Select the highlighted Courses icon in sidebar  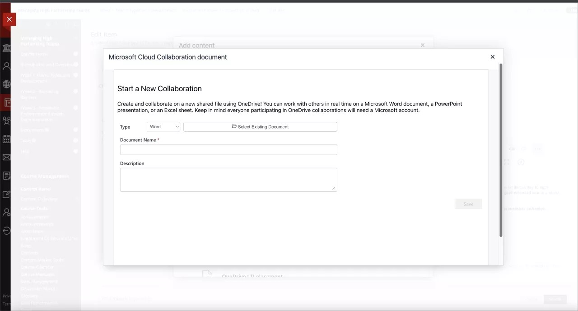pyautogui.click(x=6, y=102)
